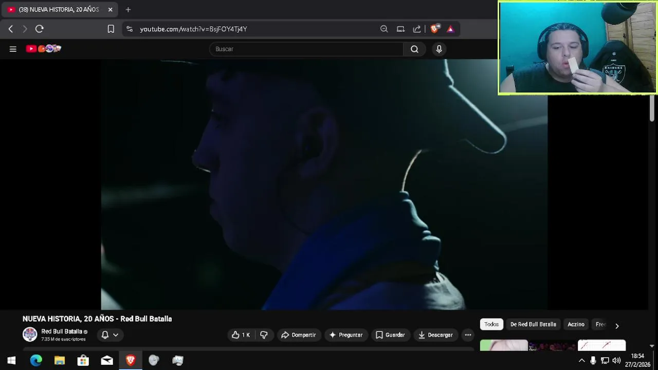Image resolution: width=658 pixels, height=370 pixels.
Task: Open microphone indicator in system tray
Action: click(x=593, y=361)
